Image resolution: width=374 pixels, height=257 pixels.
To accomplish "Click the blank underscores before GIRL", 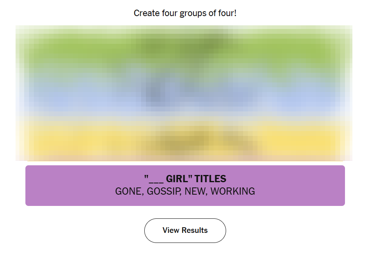I will [x=154, y=180].
